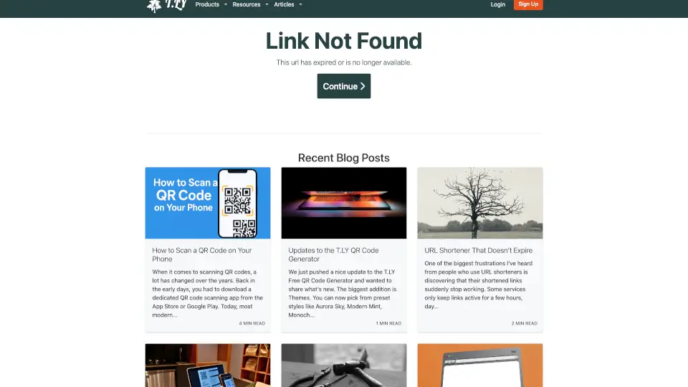Open the QR Code phone scanning thumbnail

coord(208,203)
